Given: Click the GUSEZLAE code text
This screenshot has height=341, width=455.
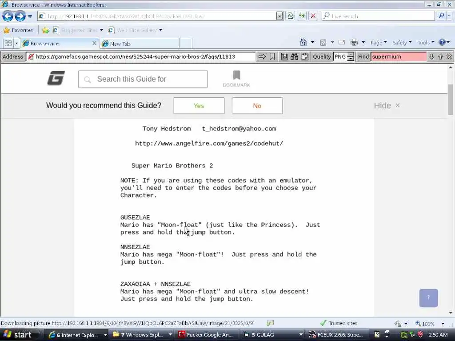Looking at the screenshot, I should pos(135,218).
